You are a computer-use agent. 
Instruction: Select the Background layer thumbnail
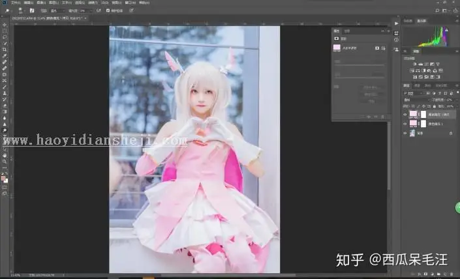click(412, 134)
